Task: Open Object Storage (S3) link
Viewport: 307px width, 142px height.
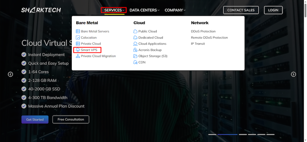Action: coord(153,56)
